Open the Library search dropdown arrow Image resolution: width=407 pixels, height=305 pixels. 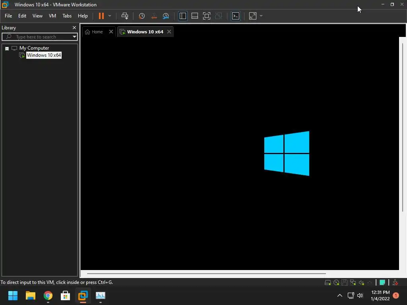click(74, 37)
